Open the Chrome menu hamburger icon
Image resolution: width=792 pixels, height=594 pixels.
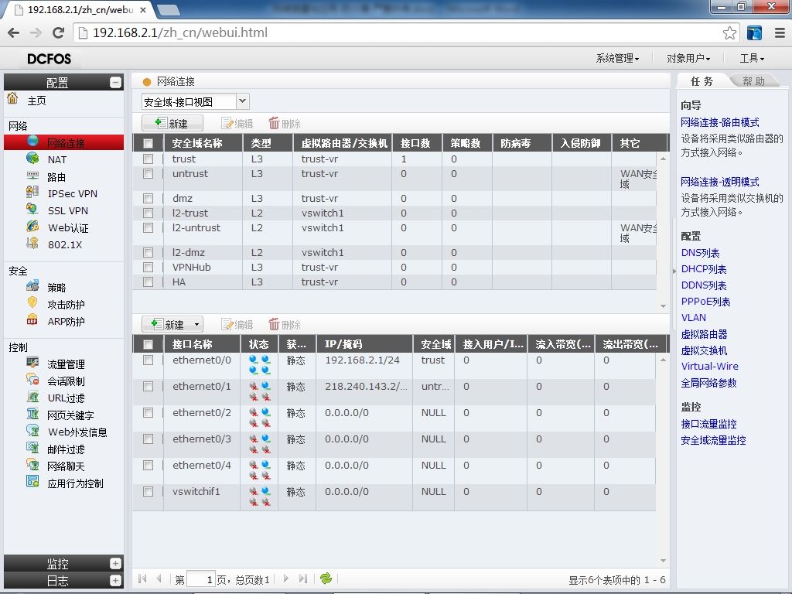[x=780, y=32]
